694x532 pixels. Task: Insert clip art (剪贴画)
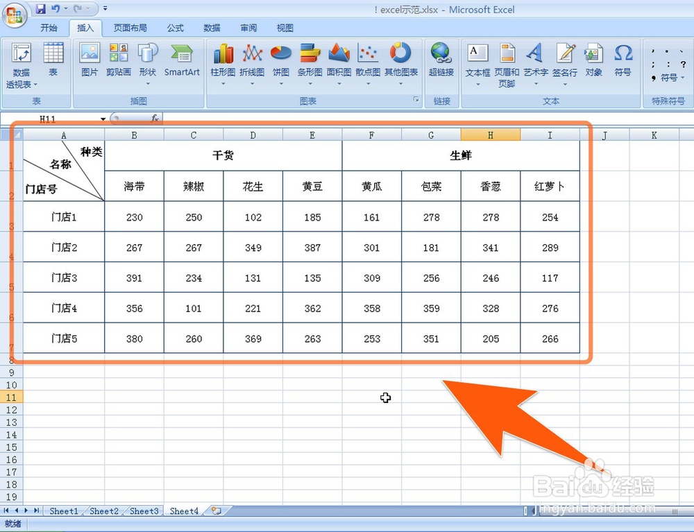pos(119,60)
